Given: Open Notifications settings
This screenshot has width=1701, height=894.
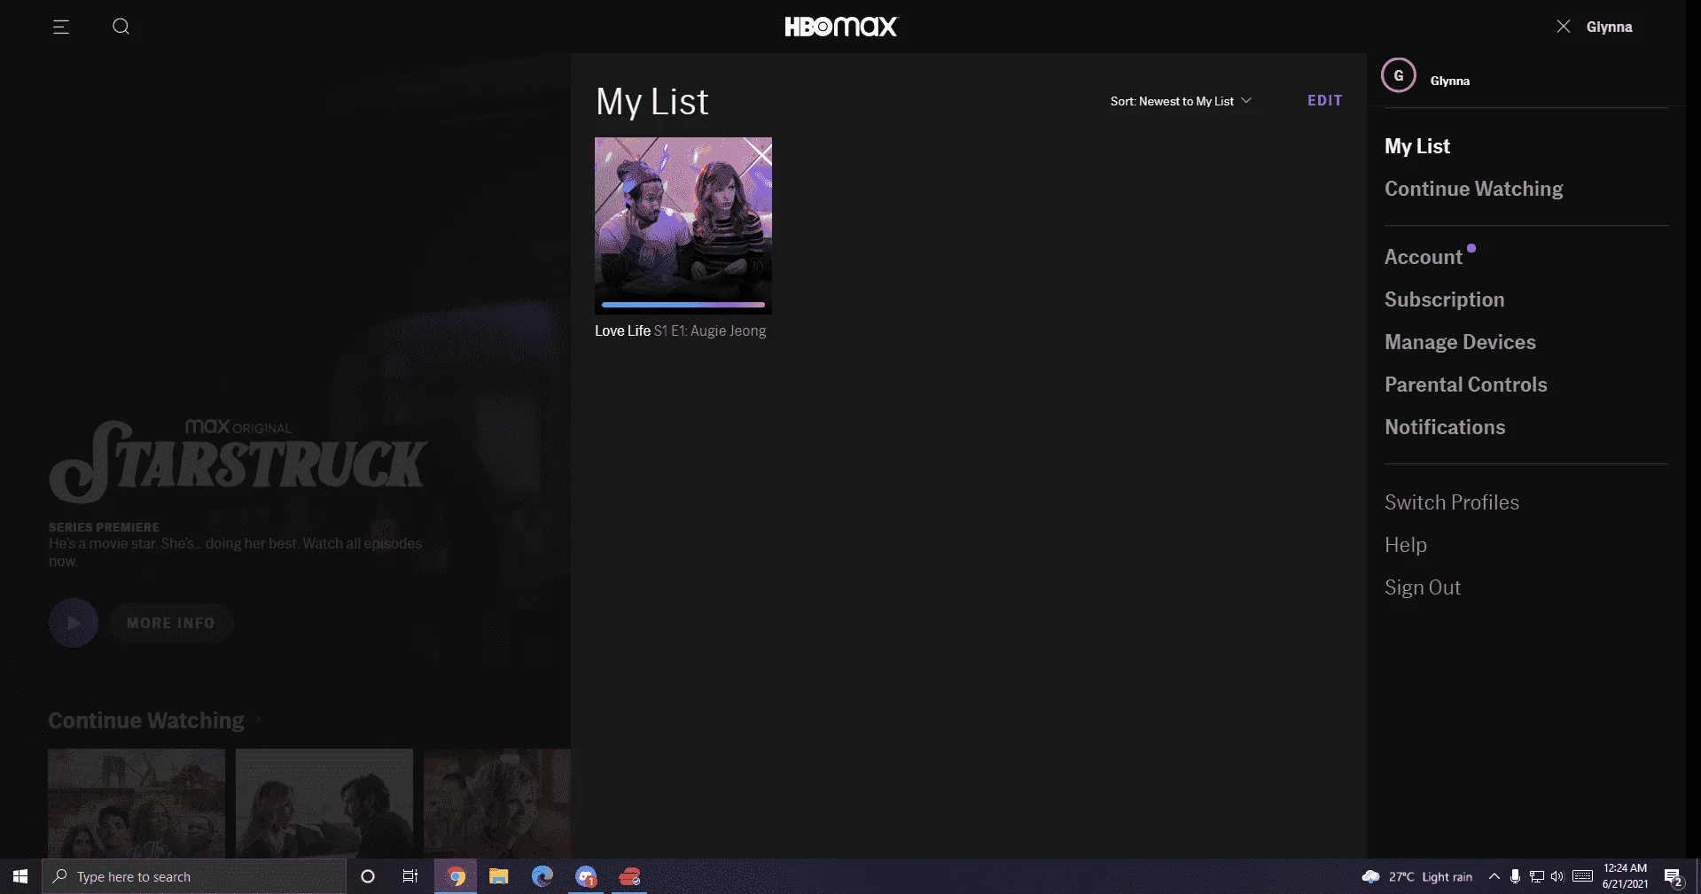Looking at the screenshot, I should [1445, 427].
